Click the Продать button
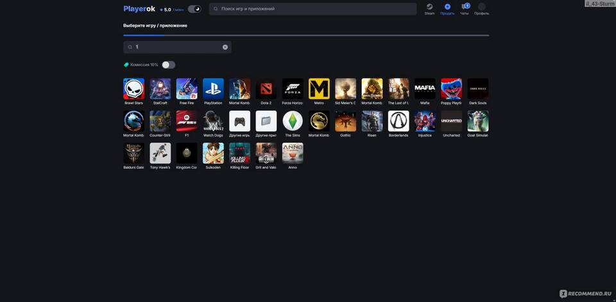The width and height of the screenshot is (616, 302). (447, 8)
